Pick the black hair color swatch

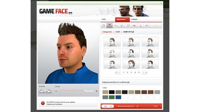pos(112,92)
